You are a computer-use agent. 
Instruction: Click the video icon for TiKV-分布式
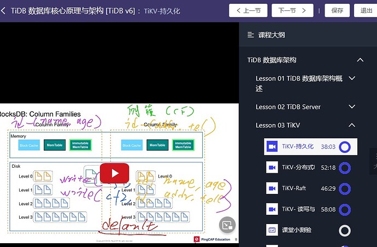(x=272, y=168)
